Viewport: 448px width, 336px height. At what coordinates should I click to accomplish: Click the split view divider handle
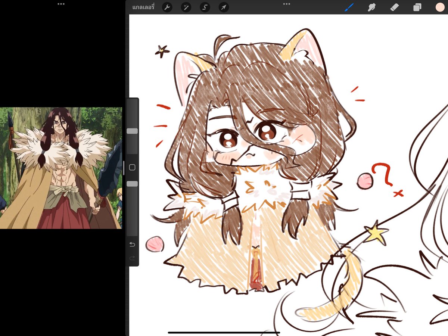pos(124,168)
